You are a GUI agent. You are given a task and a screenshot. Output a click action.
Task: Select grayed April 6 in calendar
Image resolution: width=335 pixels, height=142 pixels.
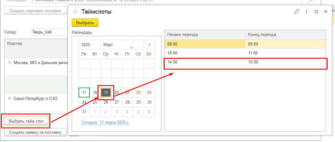click(x=149, y=112)
